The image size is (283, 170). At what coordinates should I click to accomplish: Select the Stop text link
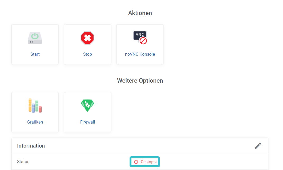pyautogui.click(x=87, y=54)
